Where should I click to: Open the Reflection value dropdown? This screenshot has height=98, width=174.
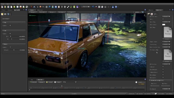169,64
